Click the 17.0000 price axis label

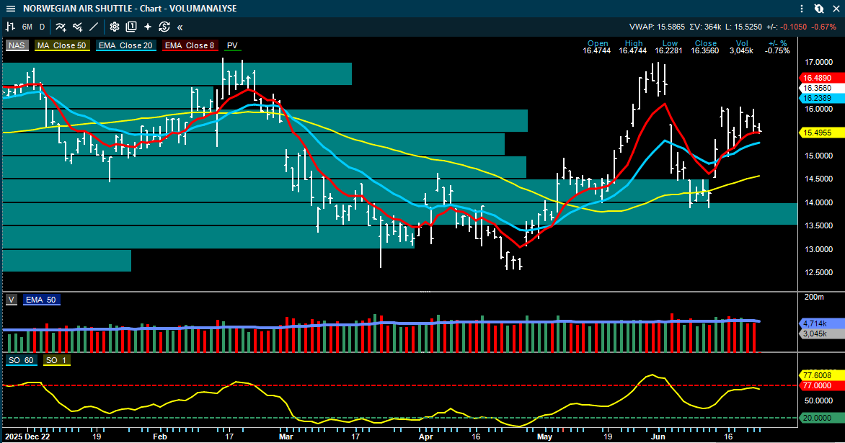818,63
